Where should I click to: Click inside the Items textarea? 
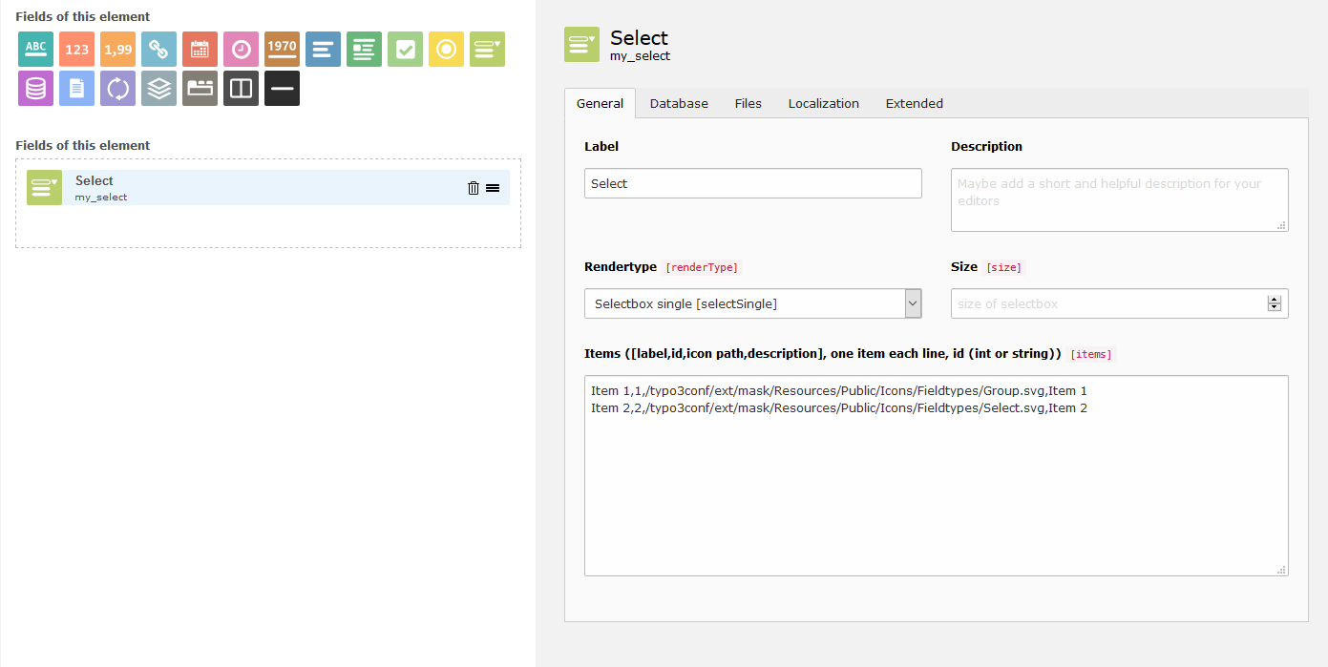tap(936, 475)
